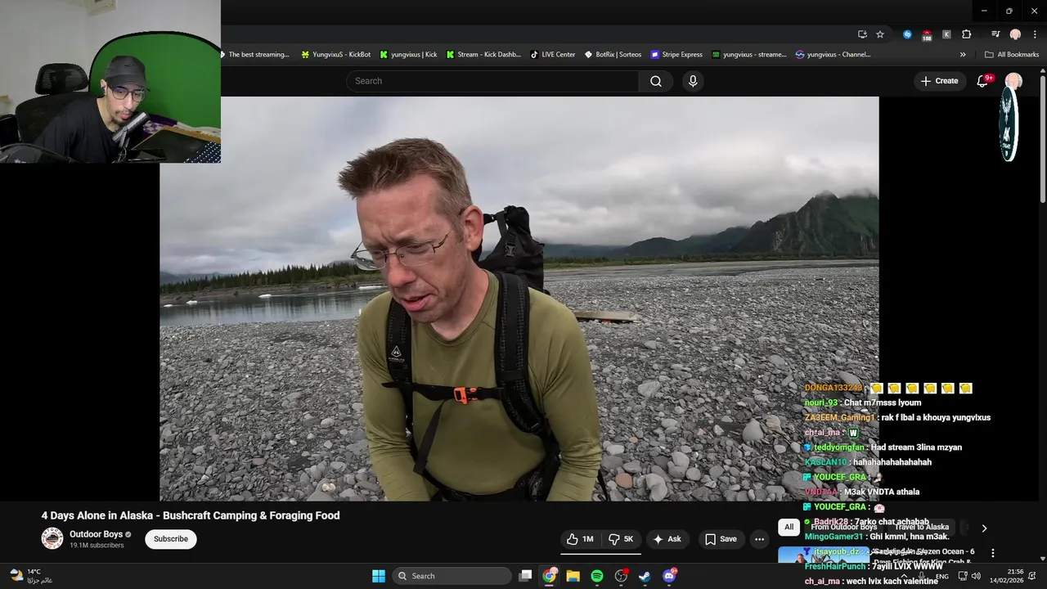Viewport: 1047px width, 589px height.
Task: Open 'The best streaming...' bookmark
Action: click(255, 55)
